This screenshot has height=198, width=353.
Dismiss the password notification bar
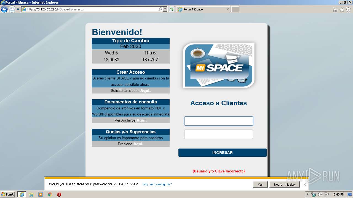click(304, 185)
